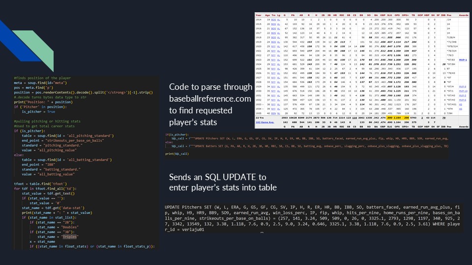Sort by the RBI column in the top header
This screenshot has width=472, height=265.
(342, 15)
